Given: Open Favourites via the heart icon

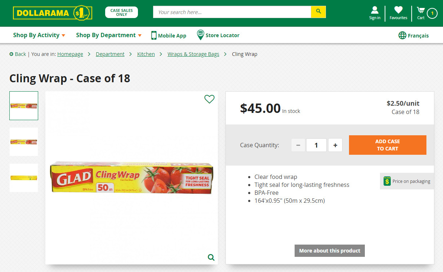Looking at the screenshot, I should (x=398, y=10).
